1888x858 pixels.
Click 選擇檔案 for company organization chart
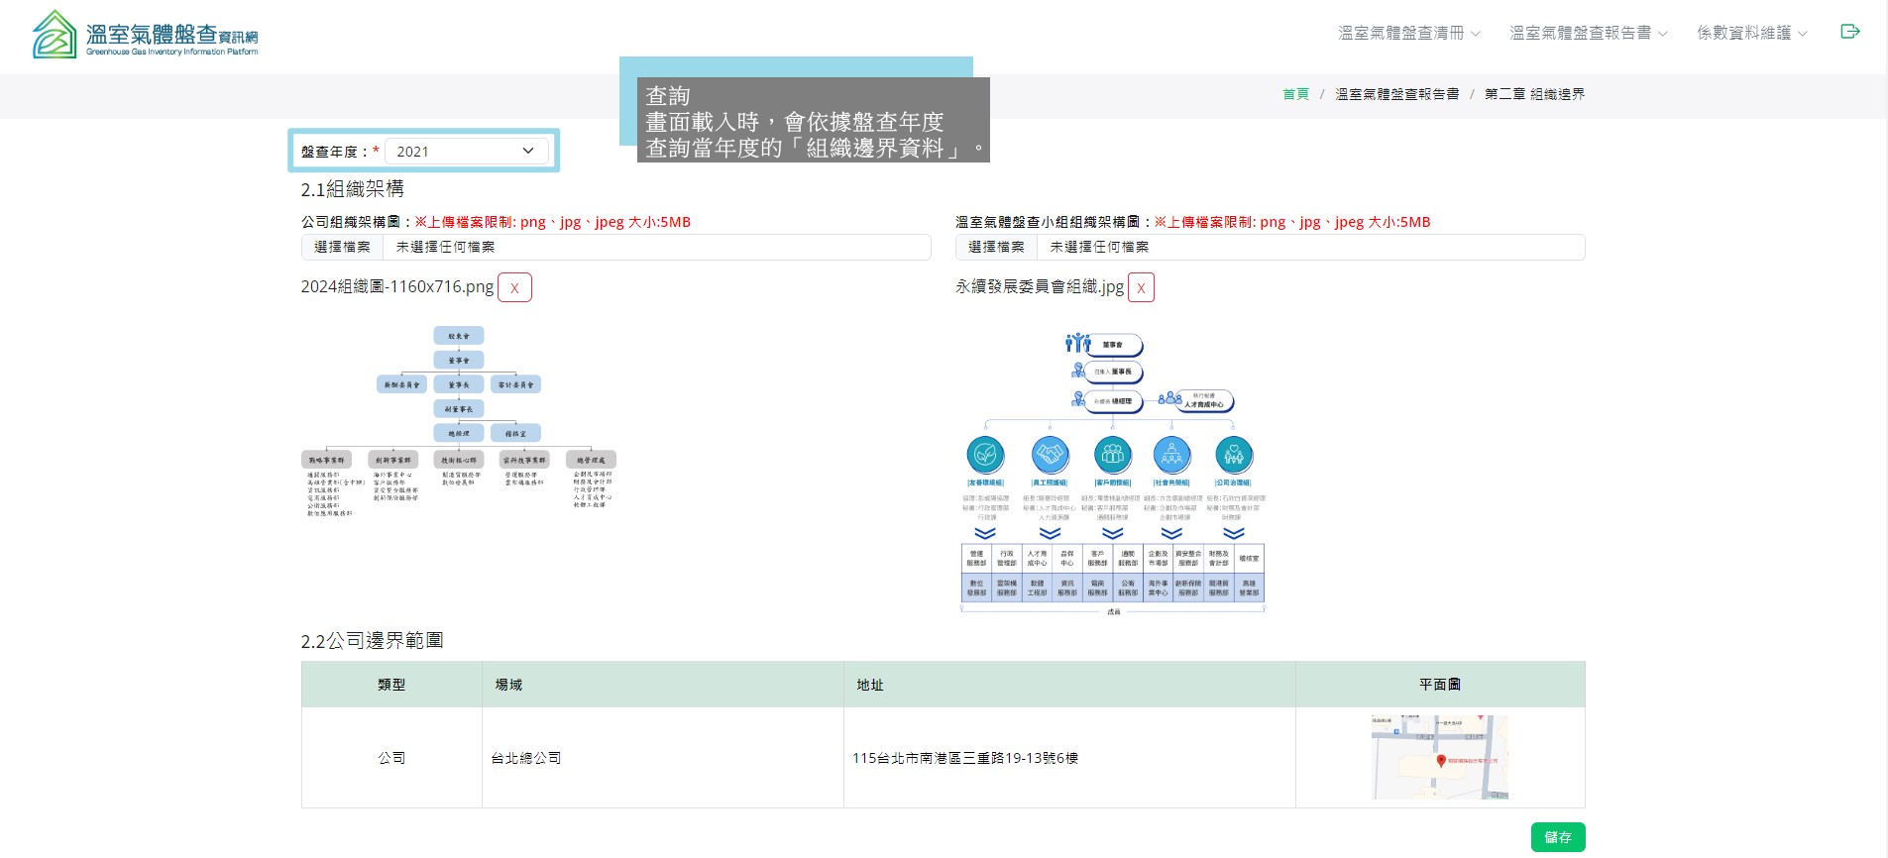point(342,247)
